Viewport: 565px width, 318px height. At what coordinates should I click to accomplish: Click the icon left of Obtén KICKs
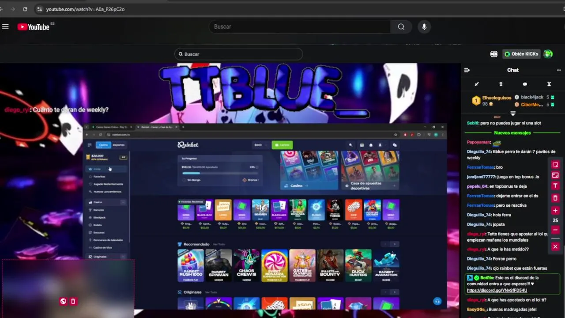tap(494, 54)
